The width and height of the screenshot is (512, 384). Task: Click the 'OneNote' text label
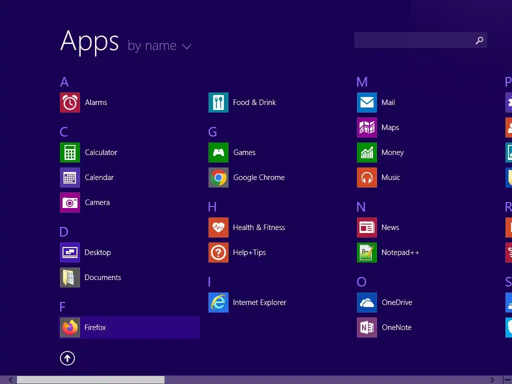tap(396, 327)
